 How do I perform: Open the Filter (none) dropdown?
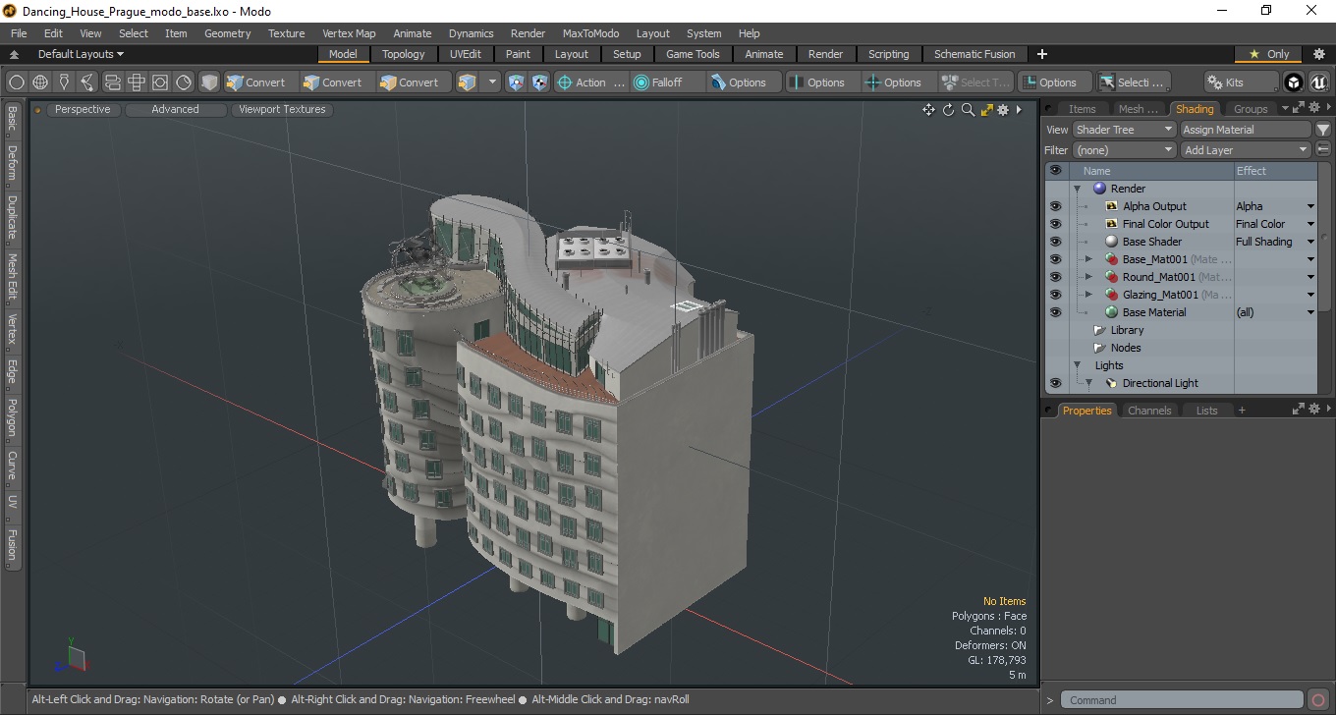1124,150
